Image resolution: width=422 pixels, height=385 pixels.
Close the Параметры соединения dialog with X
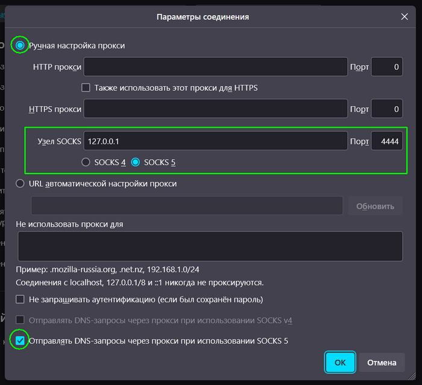405,17
